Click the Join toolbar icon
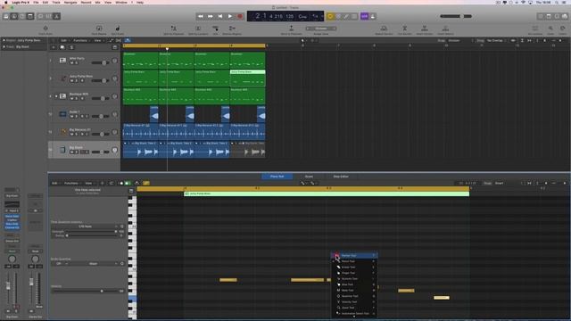The width and height of the screenshot is (571, 321). click(215, 29)
